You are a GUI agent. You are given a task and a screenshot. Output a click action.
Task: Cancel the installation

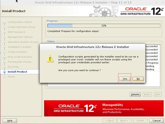tap(157, 121)
